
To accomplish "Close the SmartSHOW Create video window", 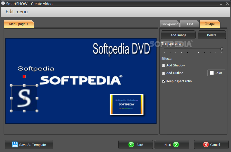I will tap(227, 4).
